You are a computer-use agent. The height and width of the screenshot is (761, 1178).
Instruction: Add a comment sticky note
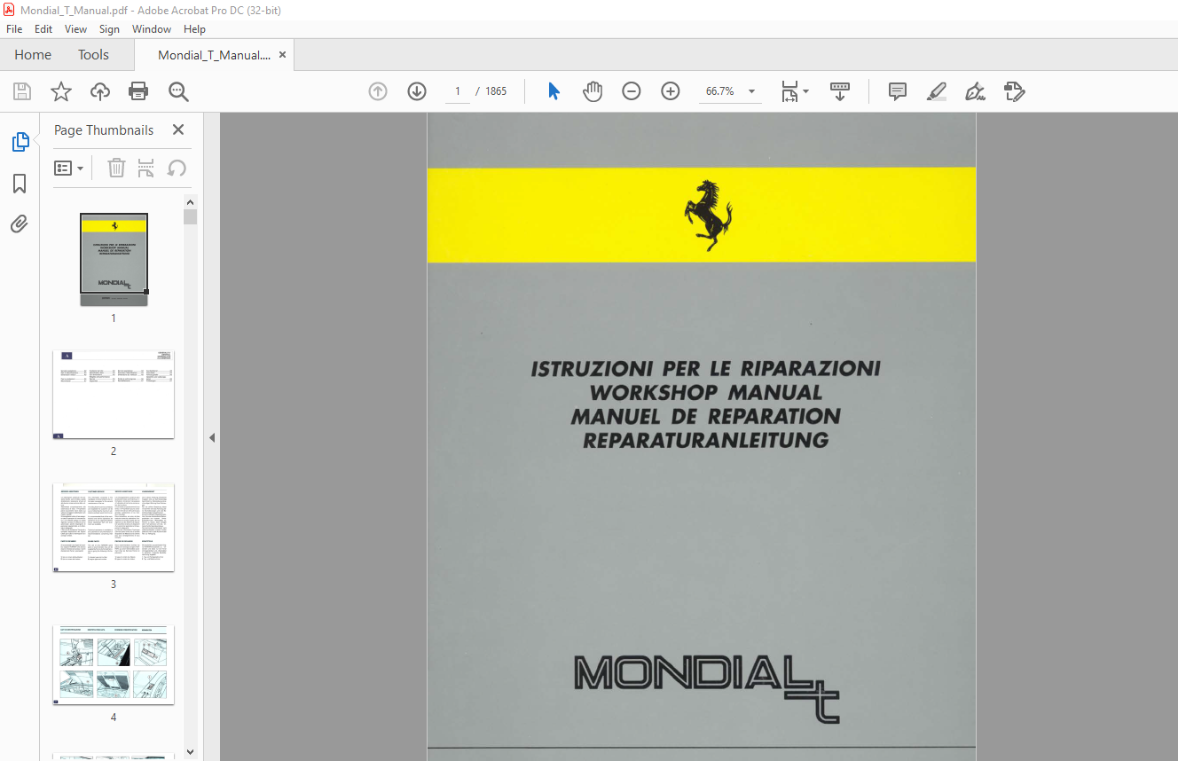pyautogui.click(x=898, y=91)
